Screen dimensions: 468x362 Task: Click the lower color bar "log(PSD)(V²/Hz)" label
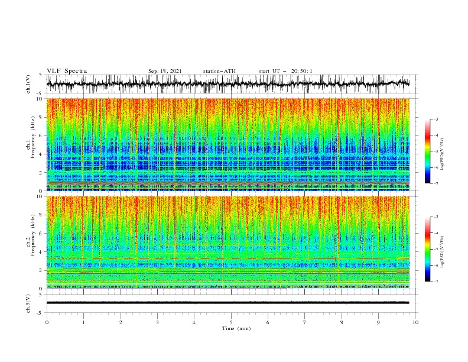coord(442,251)
